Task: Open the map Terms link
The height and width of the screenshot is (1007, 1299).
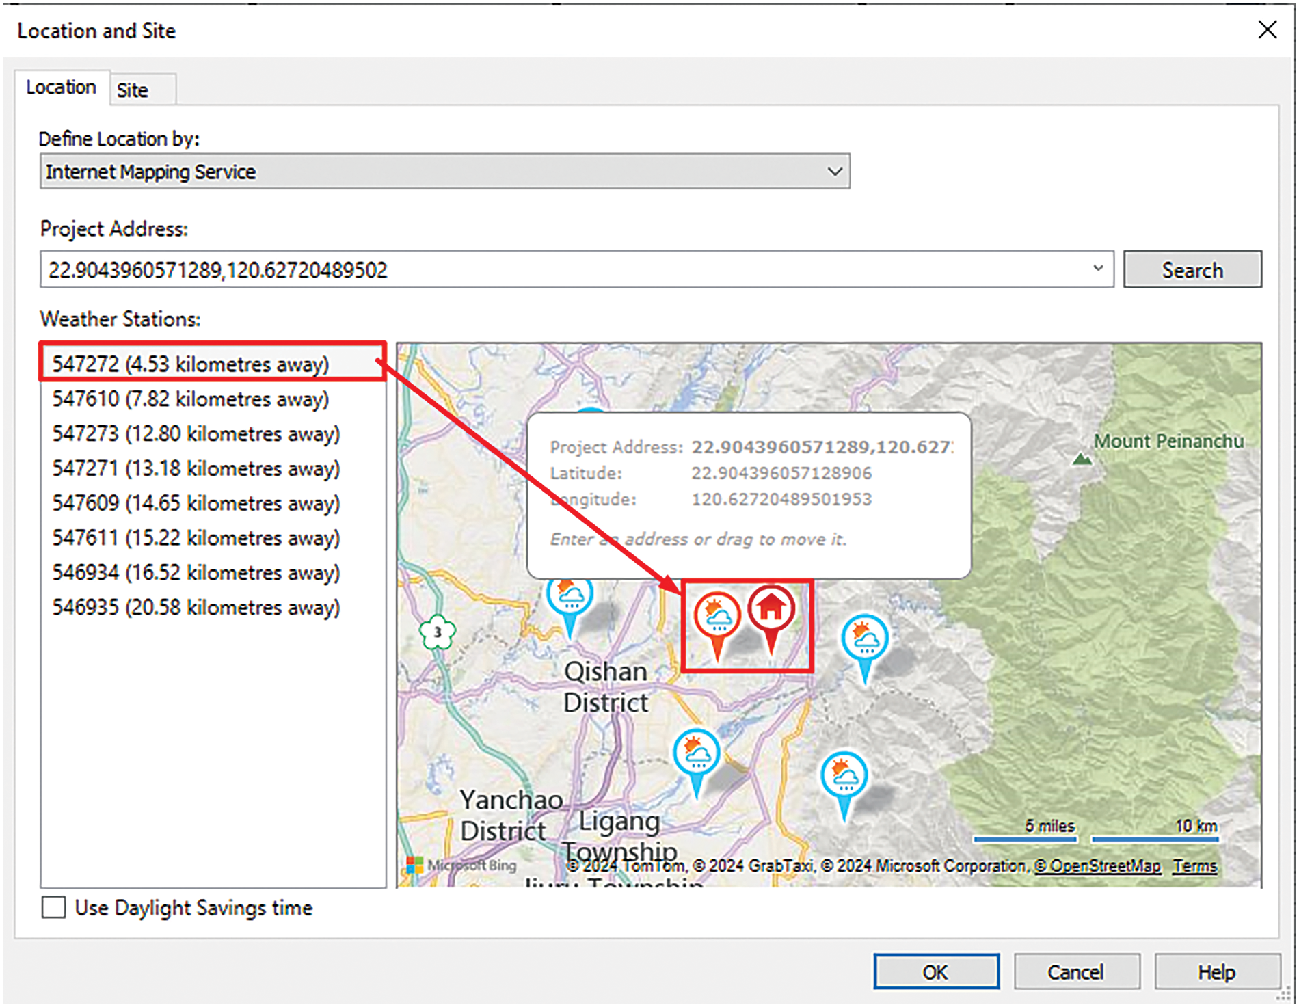Action: pyautogui.click(x=1194, y=865)
